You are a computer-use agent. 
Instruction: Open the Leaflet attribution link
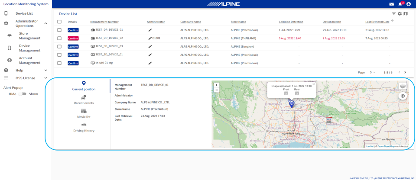(370, 146)
